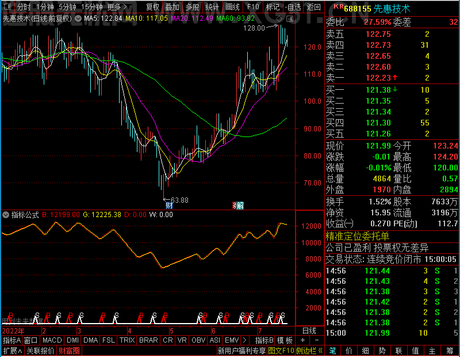
Task: Click the panel layout icon before 分时
Action: coord(7,6)
